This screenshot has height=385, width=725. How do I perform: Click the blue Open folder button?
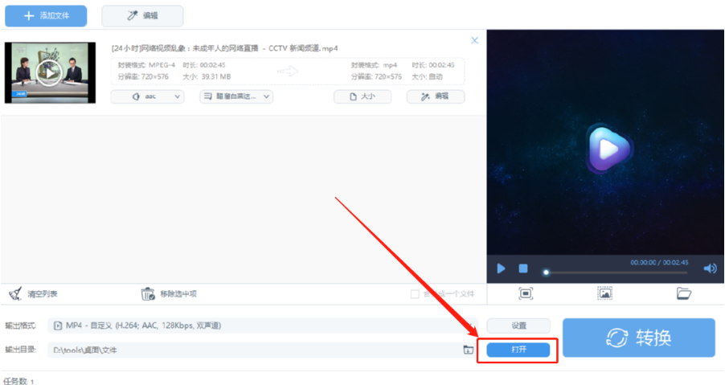coord(518,350)
